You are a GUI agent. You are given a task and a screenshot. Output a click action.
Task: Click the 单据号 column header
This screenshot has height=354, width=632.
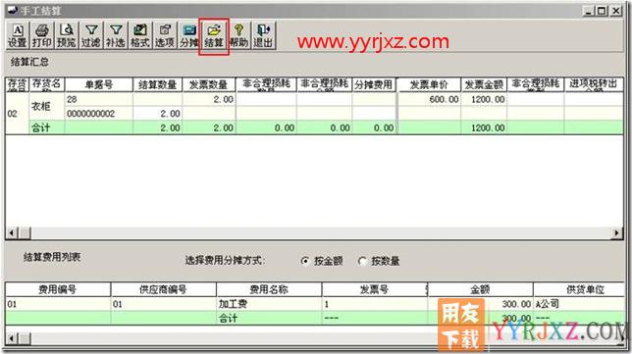click(99, 84)
